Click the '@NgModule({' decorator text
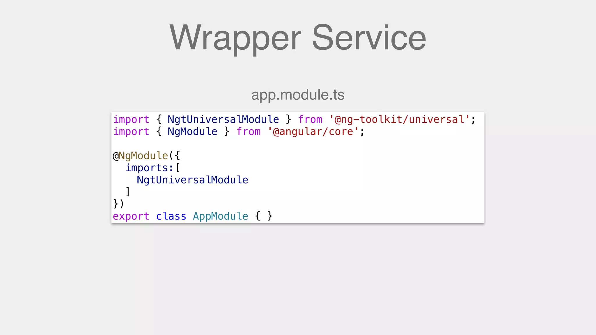The height and width of the screenshot is (335, 596). (x=147, y=156)
